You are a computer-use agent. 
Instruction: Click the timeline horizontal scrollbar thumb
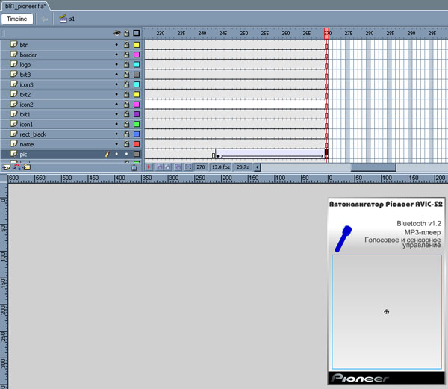373,167
